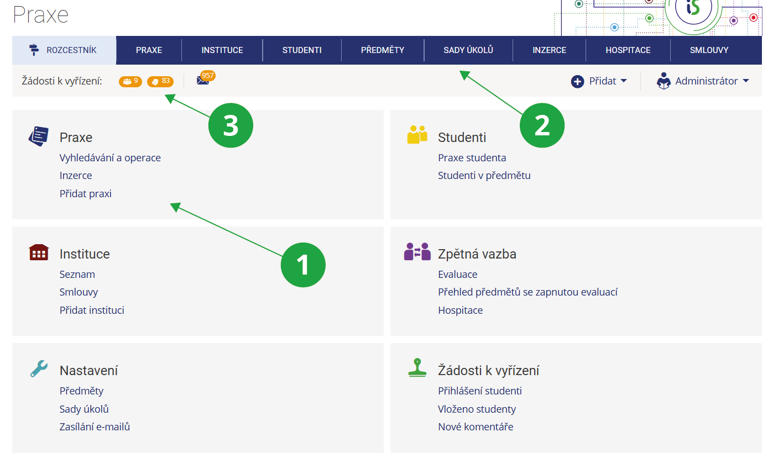Image resolution: width=773 pixels, height=474 pixels.
Task: Select the Smlouvy tab in navigation
Action: (709, 50)
